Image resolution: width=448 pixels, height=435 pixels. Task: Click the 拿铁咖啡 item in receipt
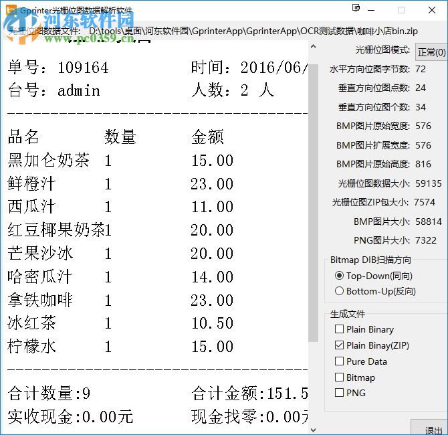click(x=40, y=300)
